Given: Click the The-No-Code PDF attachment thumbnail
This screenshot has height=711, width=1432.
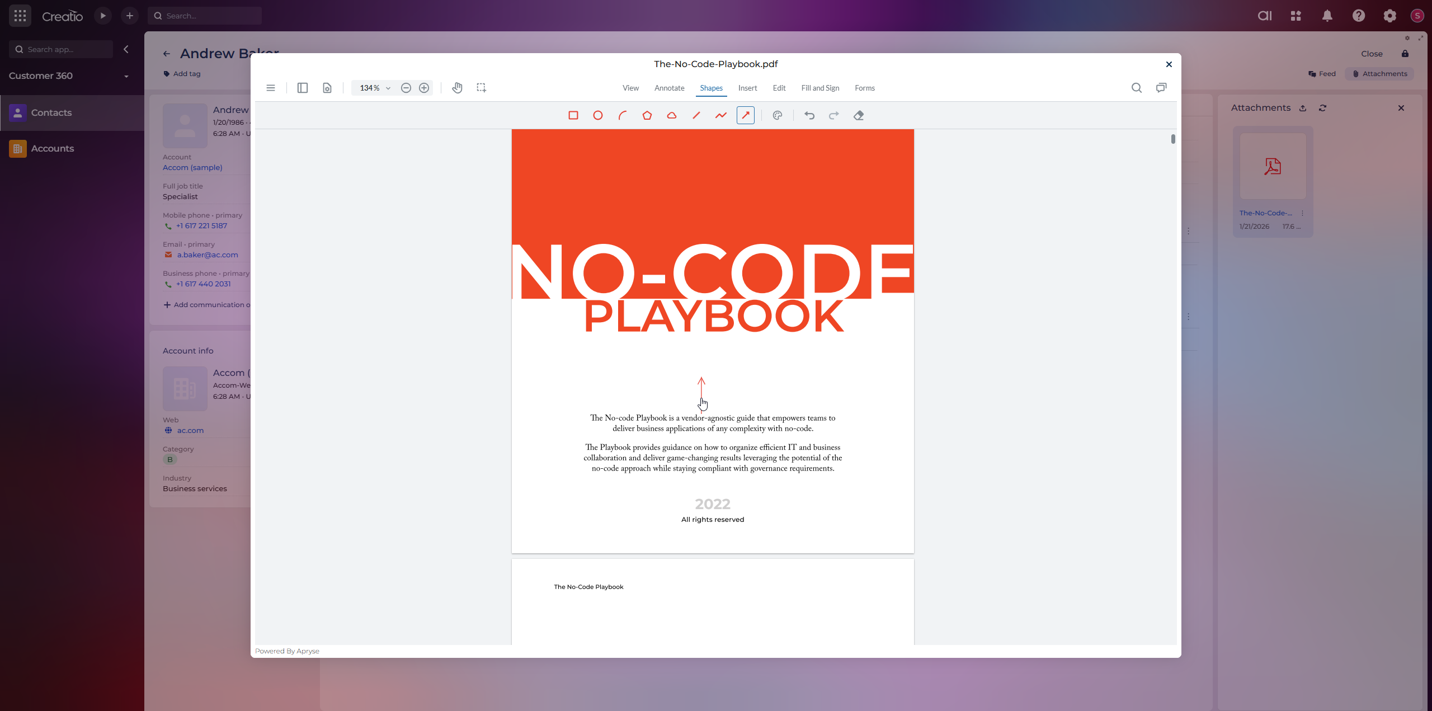Looking at the screenshot, I should [x=1273, y=166].
